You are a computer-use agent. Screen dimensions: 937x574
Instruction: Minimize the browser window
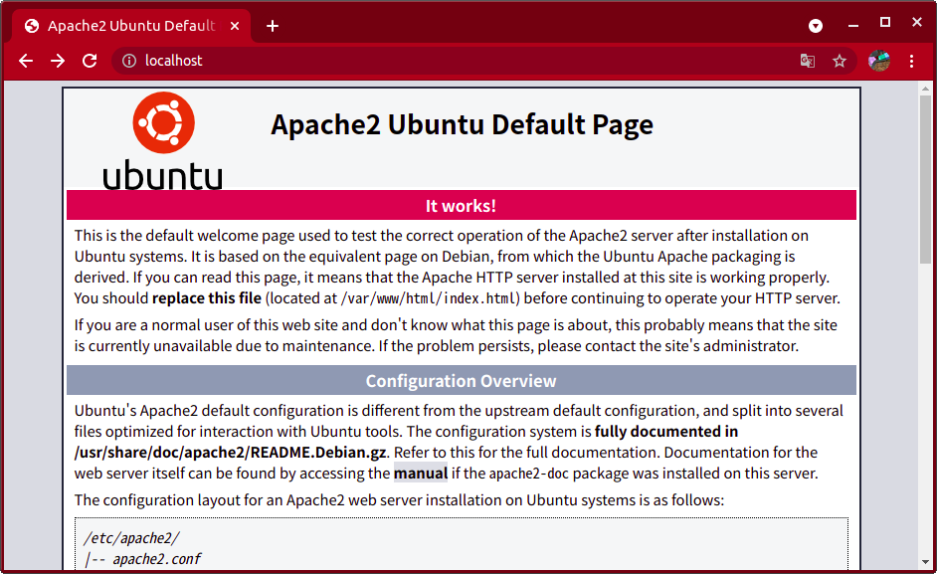[x=853, y=25]
